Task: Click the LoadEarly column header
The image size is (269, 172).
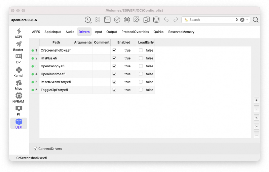Action: pyautogui.click(x=146, y=42)
